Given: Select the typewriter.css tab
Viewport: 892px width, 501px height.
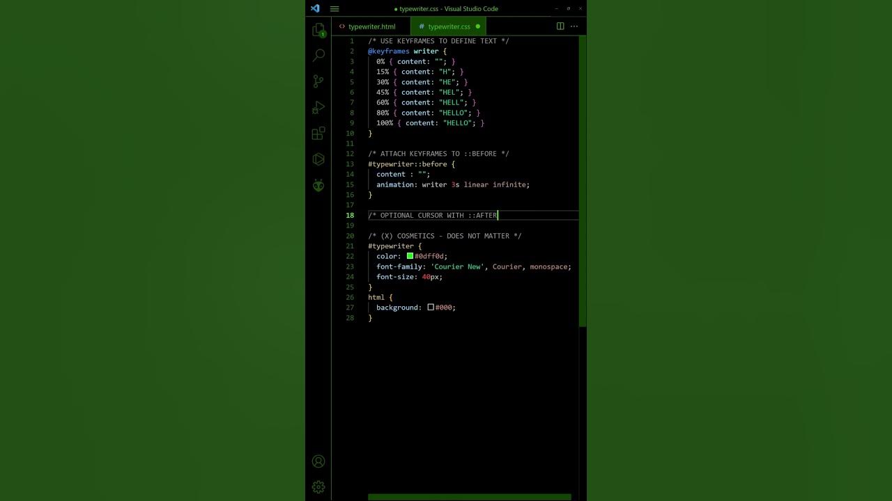Looking at the screenshot, I should coord(448,26).
